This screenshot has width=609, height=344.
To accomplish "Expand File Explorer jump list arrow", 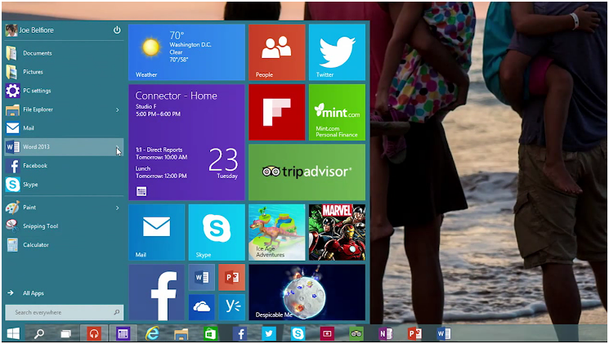I will tap(117, 109).
